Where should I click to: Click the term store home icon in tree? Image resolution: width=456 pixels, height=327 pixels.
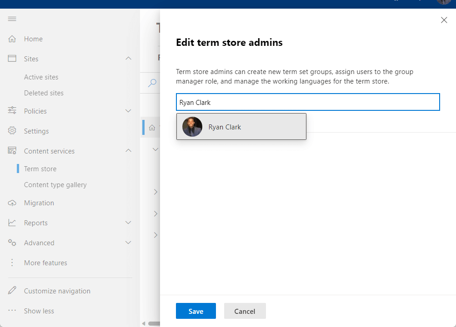pyautogui.click(x=152, y=128)
